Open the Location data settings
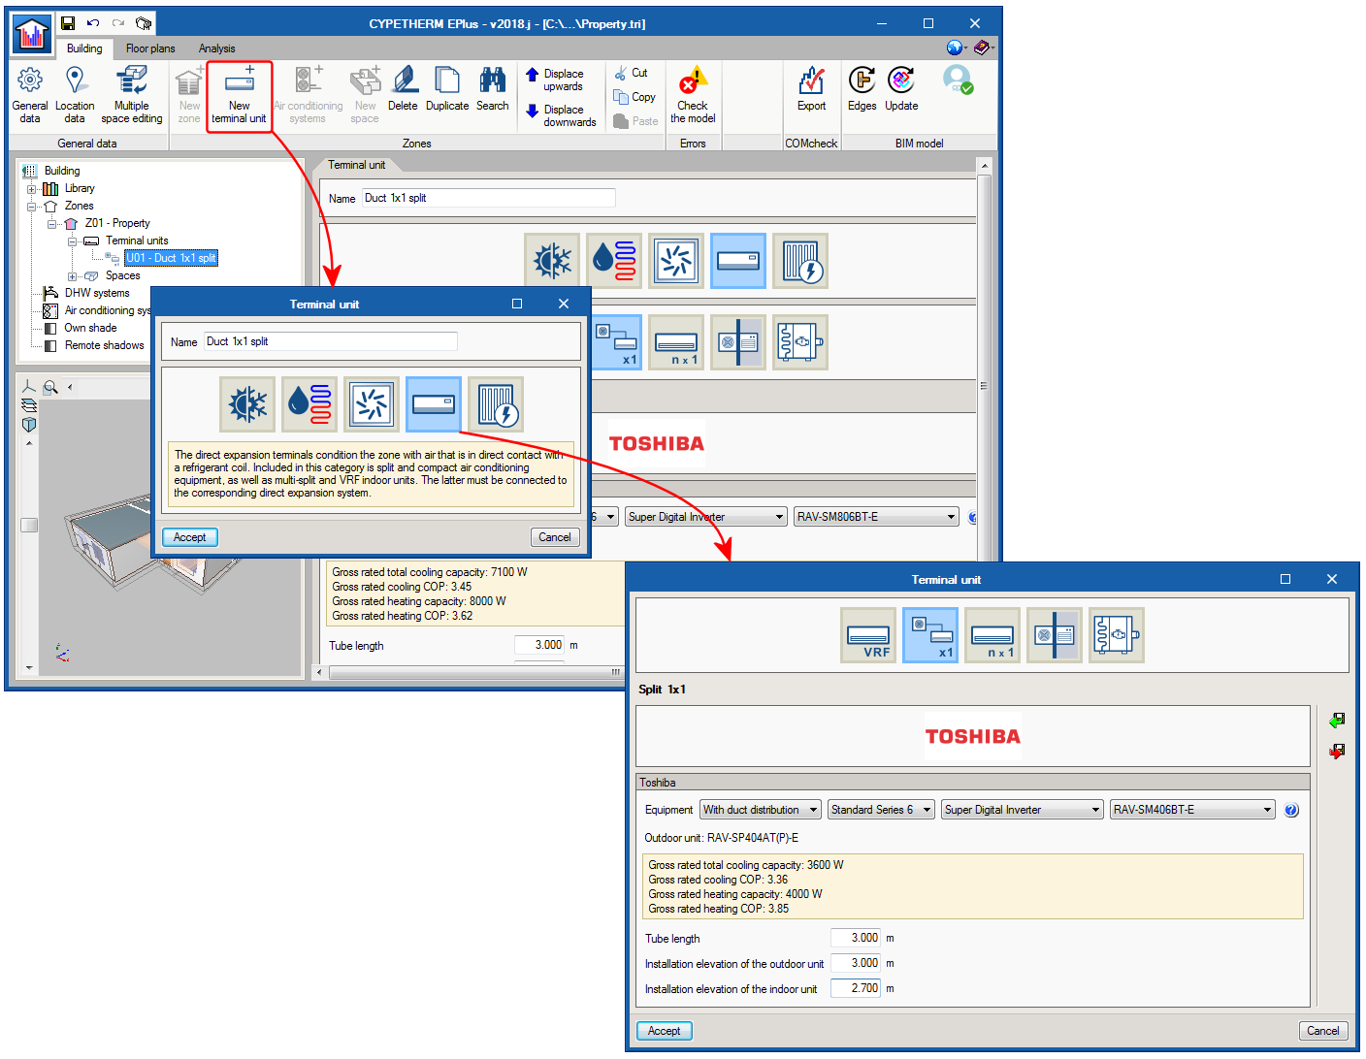Screen dimensions: 1366x1059 (x=75, y=94)
